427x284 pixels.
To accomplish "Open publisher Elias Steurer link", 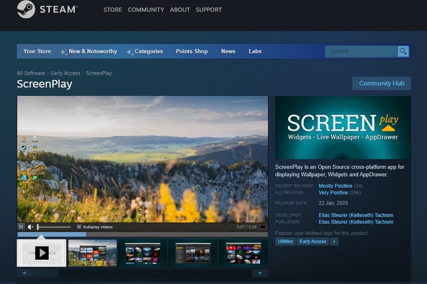I will coord(356,222).
